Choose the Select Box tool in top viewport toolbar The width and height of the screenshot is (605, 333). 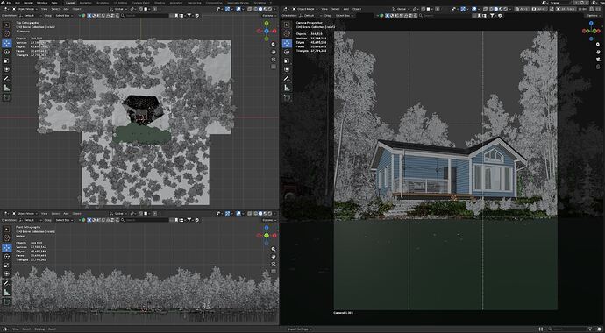pyautogui.click(x=6, y=25)
